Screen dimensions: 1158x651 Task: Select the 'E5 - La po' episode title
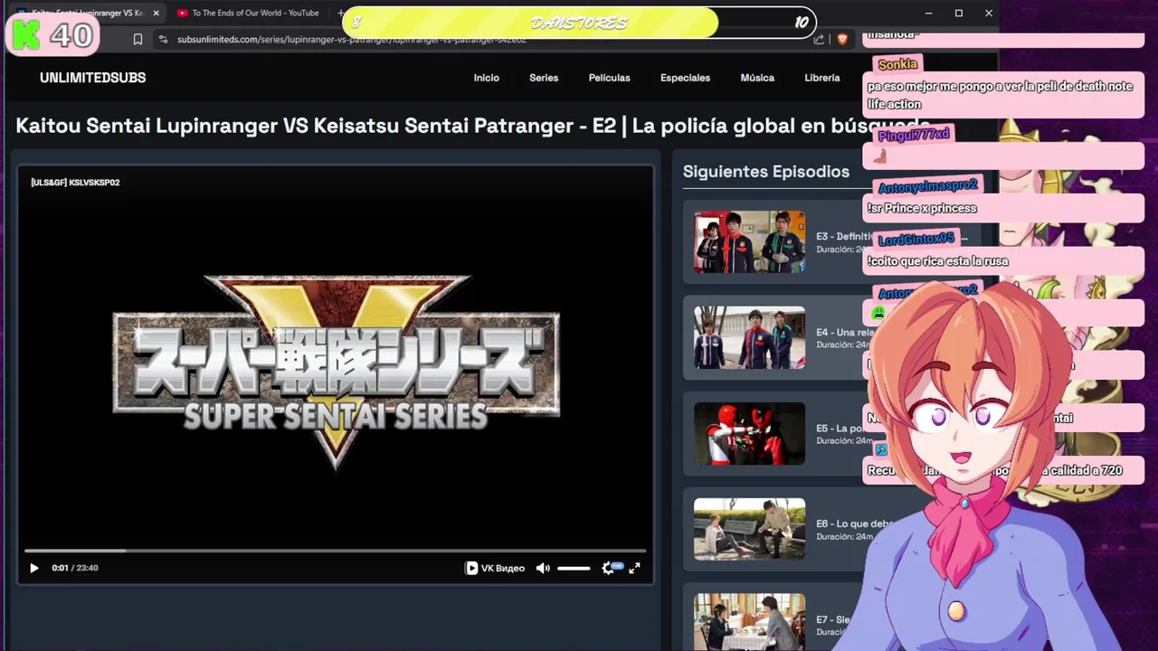coord(838,428)
